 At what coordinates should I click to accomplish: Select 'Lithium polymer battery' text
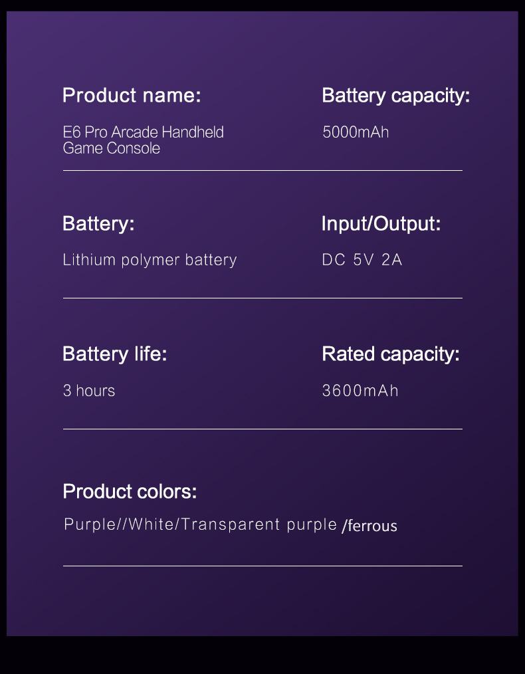click(x=150, y=260)
